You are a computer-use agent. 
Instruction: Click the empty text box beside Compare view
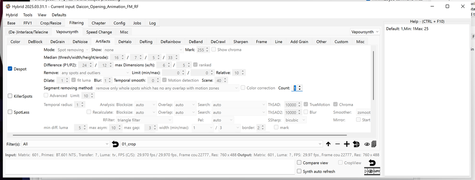(150, 167)
